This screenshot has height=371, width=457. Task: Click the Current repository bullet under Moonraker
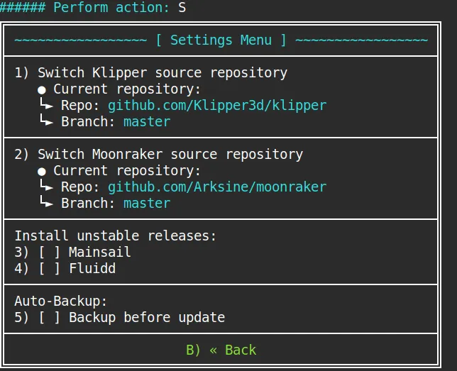click(x=42, y=172)
